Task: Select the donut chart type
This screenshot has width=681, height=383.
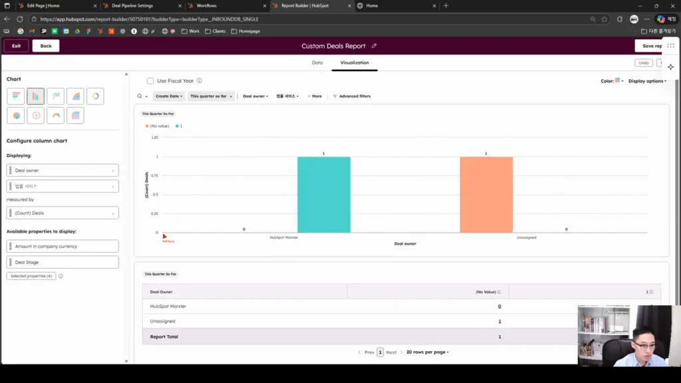Action: click(x=96, y=96)
